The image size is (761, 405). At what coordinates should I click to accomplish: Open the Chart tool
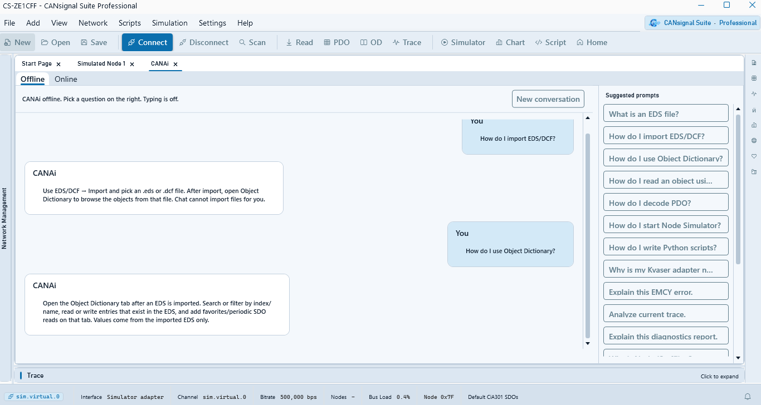pyautogui.click(x=510, y=42)
